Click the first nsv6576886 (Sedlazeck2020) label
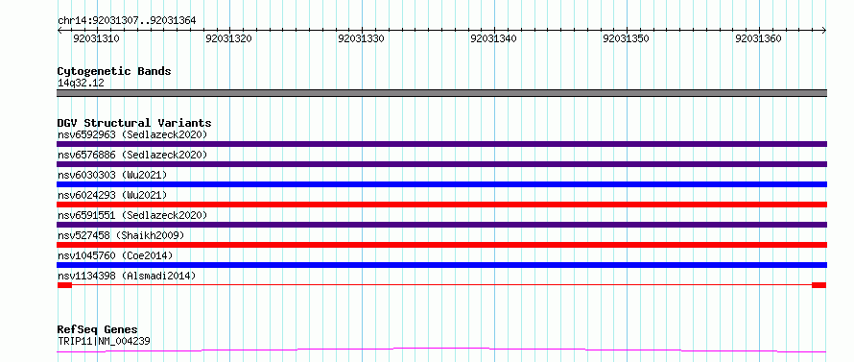This screenshot has height=362, width=854. 132,155
